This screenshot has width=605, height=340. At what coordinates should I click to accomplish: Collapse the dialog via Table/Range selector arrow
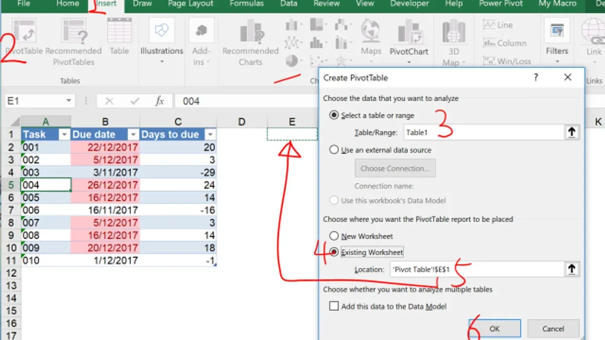(572, 132)
